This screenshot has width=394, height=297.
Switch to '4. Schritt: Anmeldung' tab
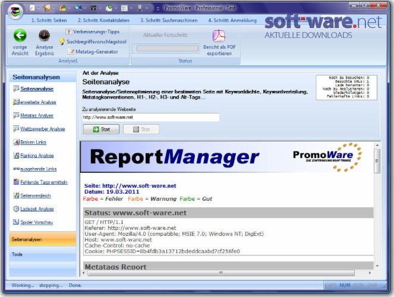coord(232,20)
